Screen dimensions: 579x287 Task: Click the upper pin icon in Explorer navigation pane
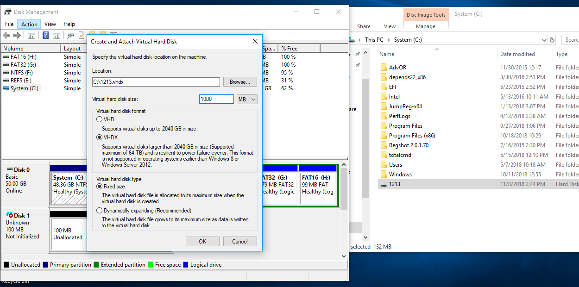[x=358, y=54]
